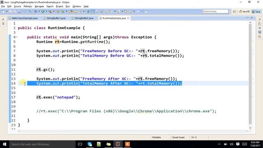Open the New Java Class dropdown arrow
The height and width of the screenshot is (148, 263).
click(67, 12)
